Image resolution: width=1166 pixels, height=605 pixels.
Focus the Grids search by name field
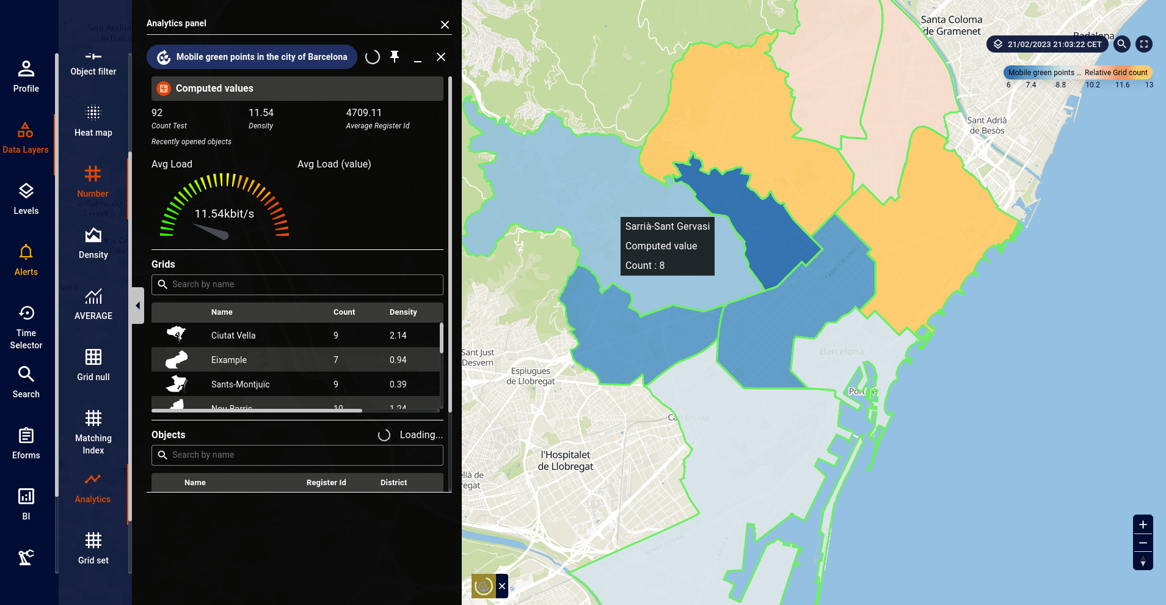tap(297, 285)
